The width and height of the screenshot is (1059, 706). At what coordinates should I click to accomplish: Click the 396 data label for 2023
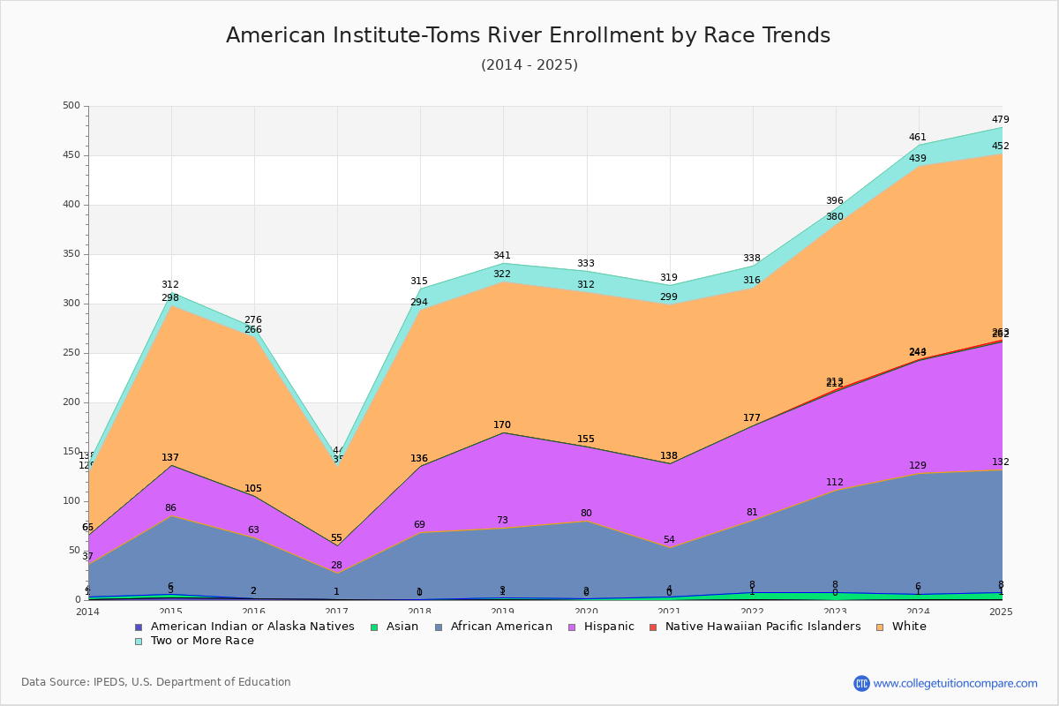(835, 201)
